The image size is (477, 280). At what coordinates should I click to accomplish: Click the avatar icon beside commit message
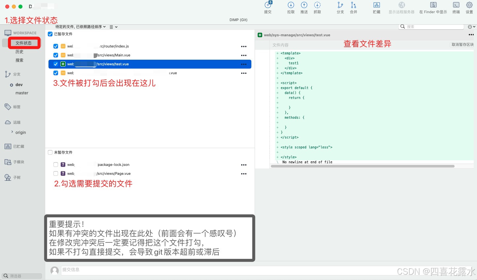coord(54,271)
